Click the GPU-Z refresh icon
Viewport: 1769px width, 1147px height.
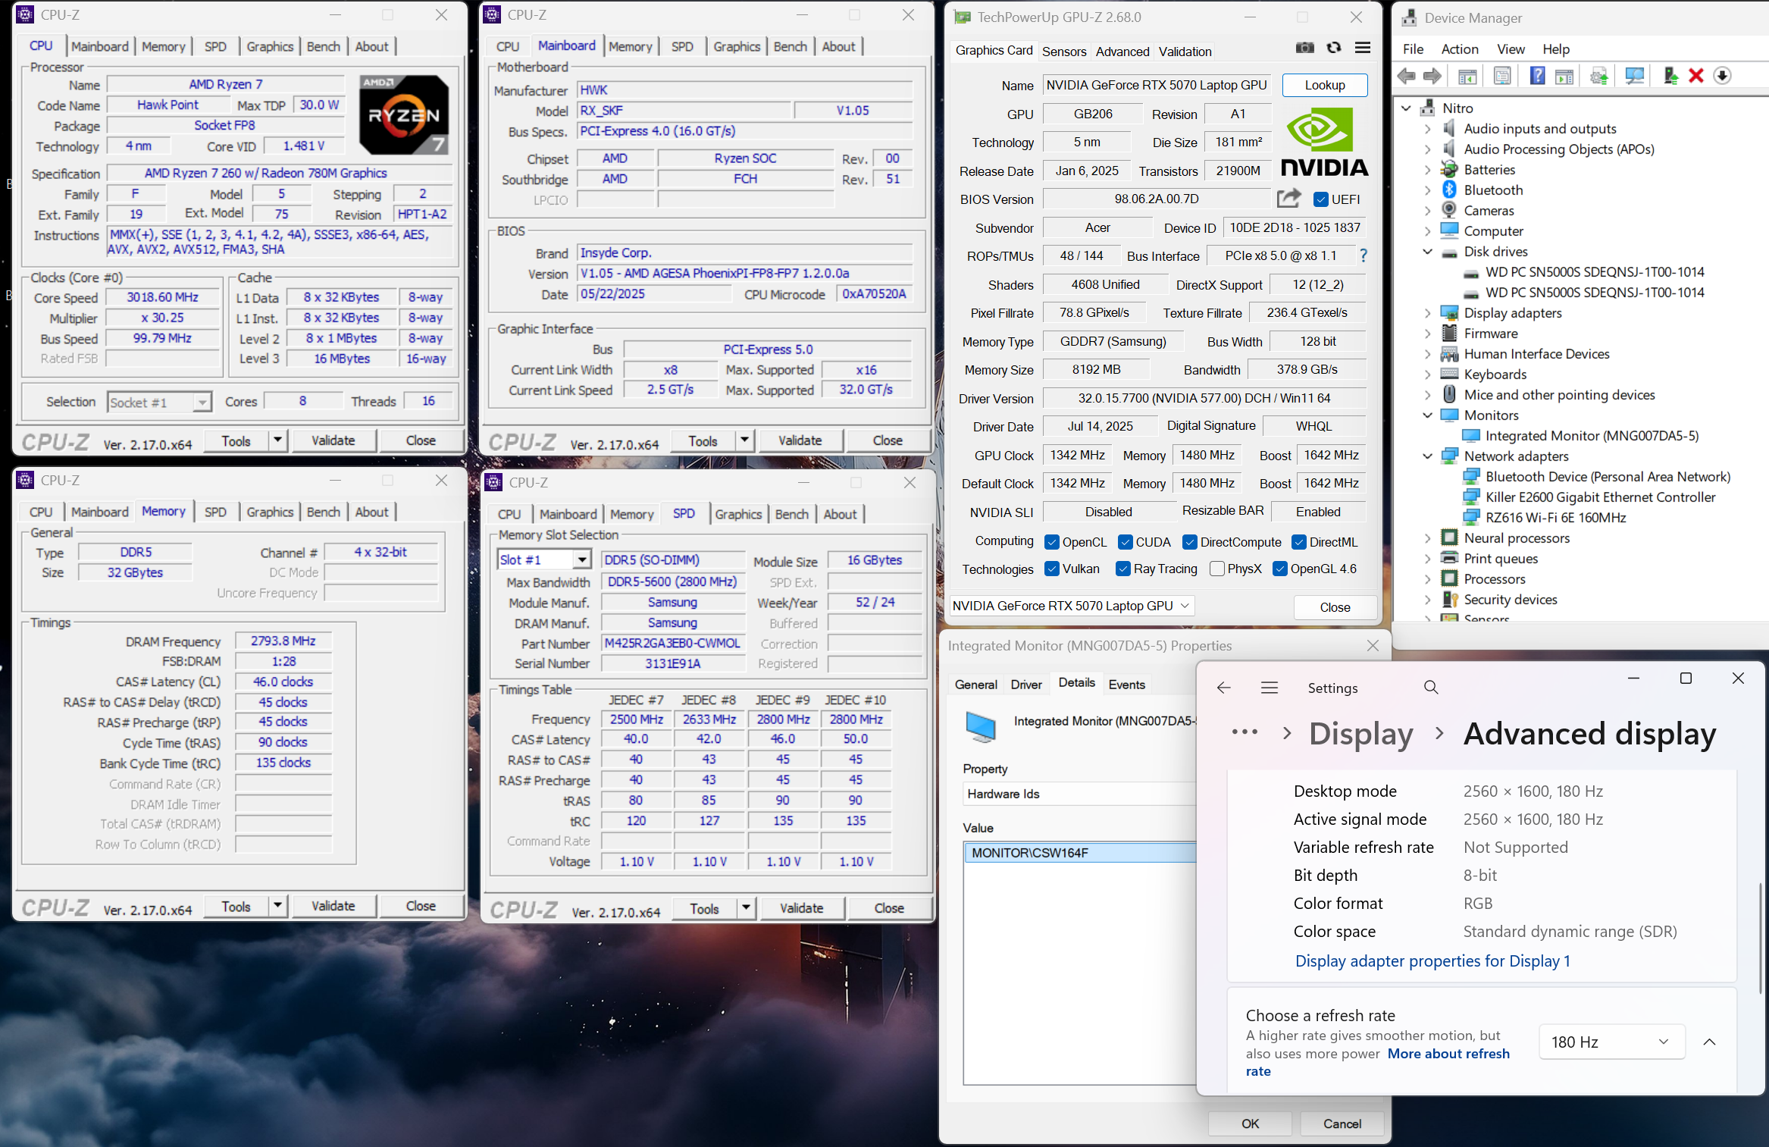(1334, 48)
